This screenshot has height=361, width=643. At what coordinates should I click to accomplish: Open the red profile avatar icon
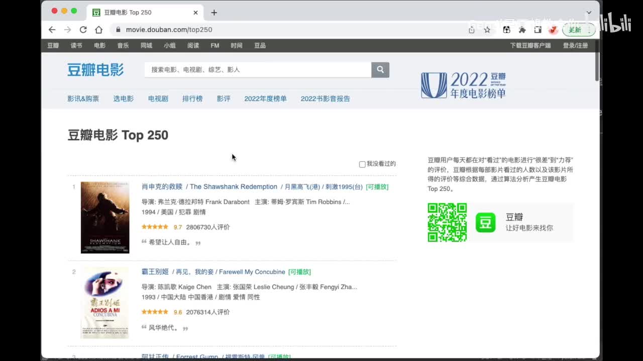(x=553, y=30)
